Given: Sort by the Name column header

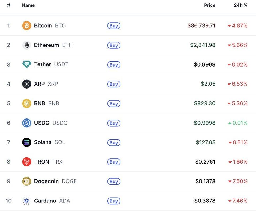Looking at the screenshot, I should pyautogui.click(x=28, y=5).
